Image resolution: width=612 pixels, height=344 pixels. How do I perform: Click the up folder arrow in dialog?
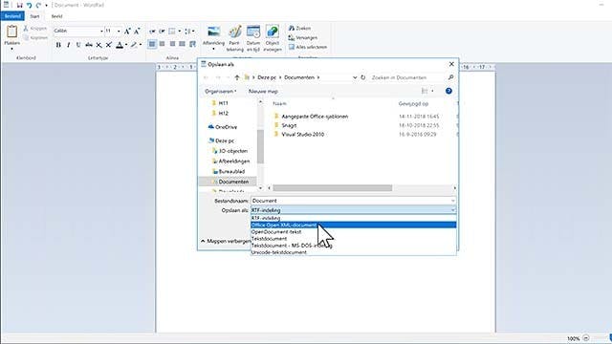[x=237, y=77]
